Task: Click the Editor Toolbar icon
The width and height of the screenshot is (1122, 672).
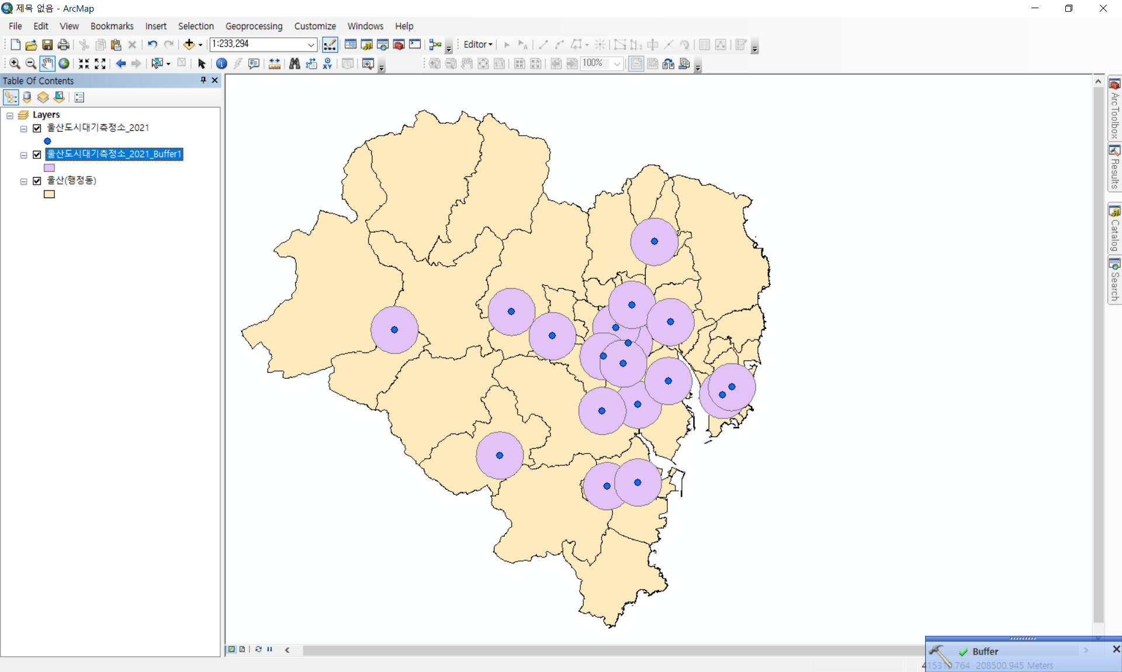Action: 330,44
